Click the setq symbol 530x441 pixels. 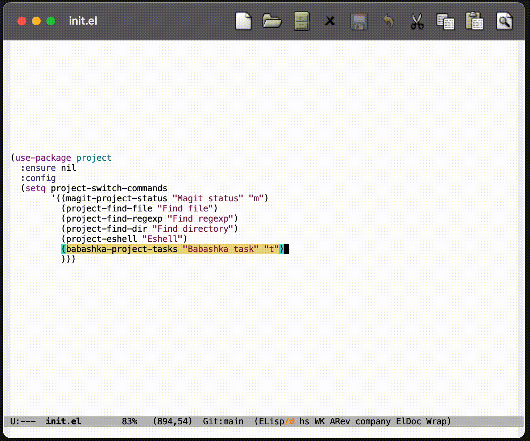coord(36,188)
